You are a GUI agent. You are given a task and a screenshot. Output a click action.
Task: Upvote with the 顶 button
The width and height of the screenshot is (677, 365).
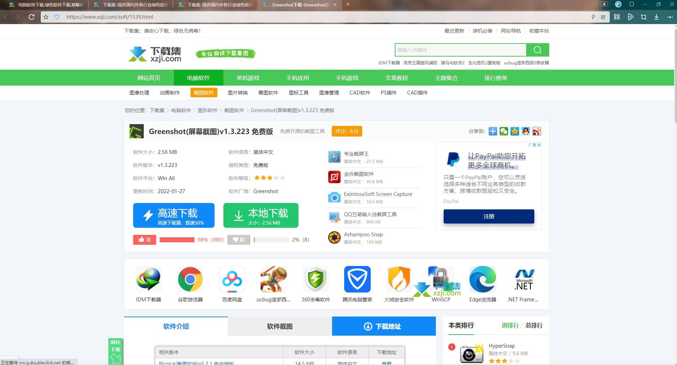point(144,240)
